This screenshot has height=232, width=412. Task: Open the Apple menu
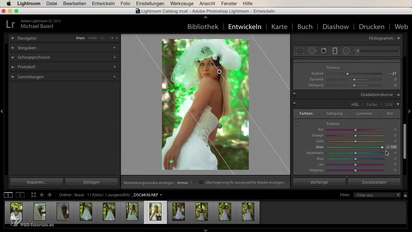coord(9,4)
